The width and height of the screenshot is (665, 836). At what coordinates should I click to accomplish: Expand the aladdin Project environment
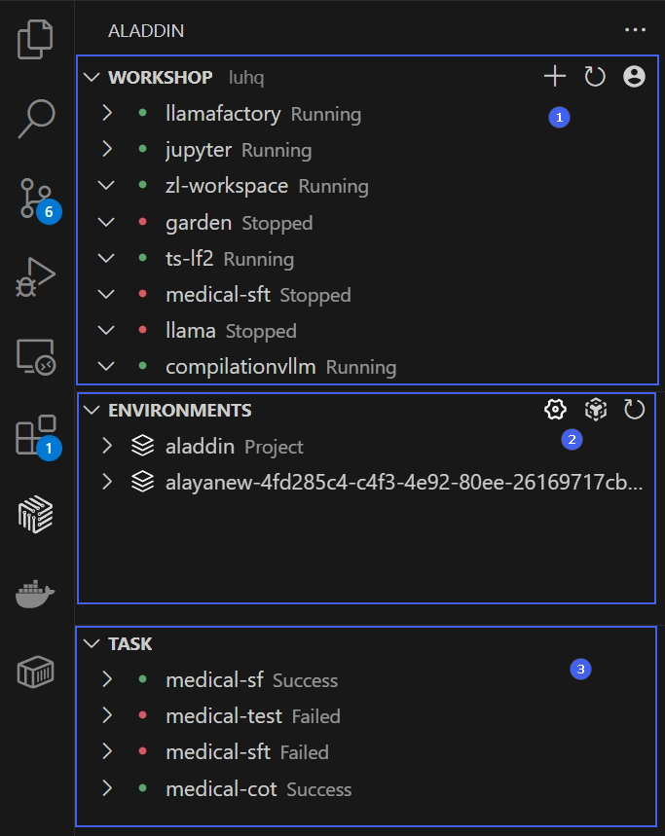click(107, 447)
